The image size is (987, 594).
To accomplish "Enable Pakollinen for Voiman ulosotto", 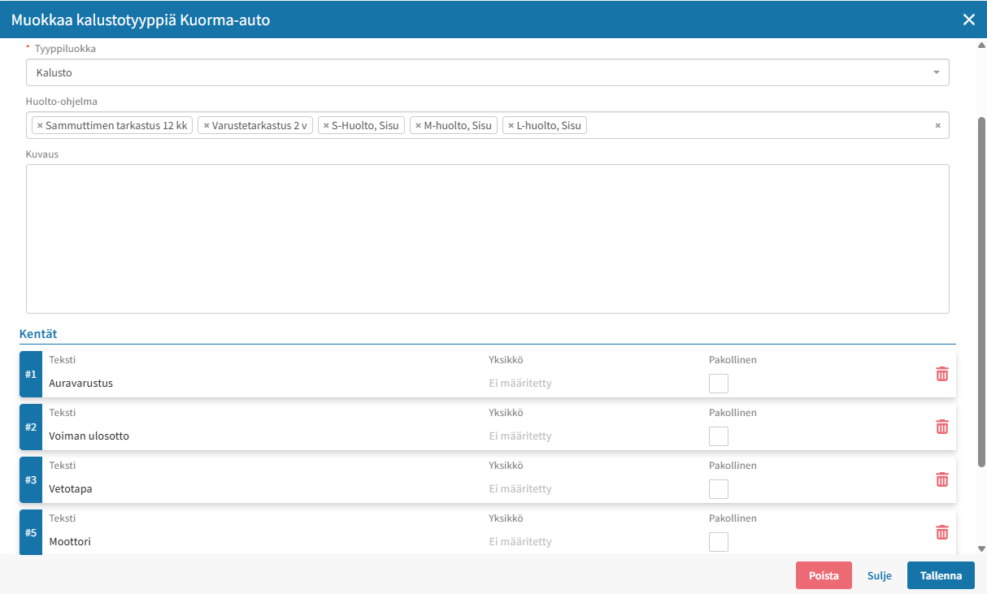I will 719,436.
